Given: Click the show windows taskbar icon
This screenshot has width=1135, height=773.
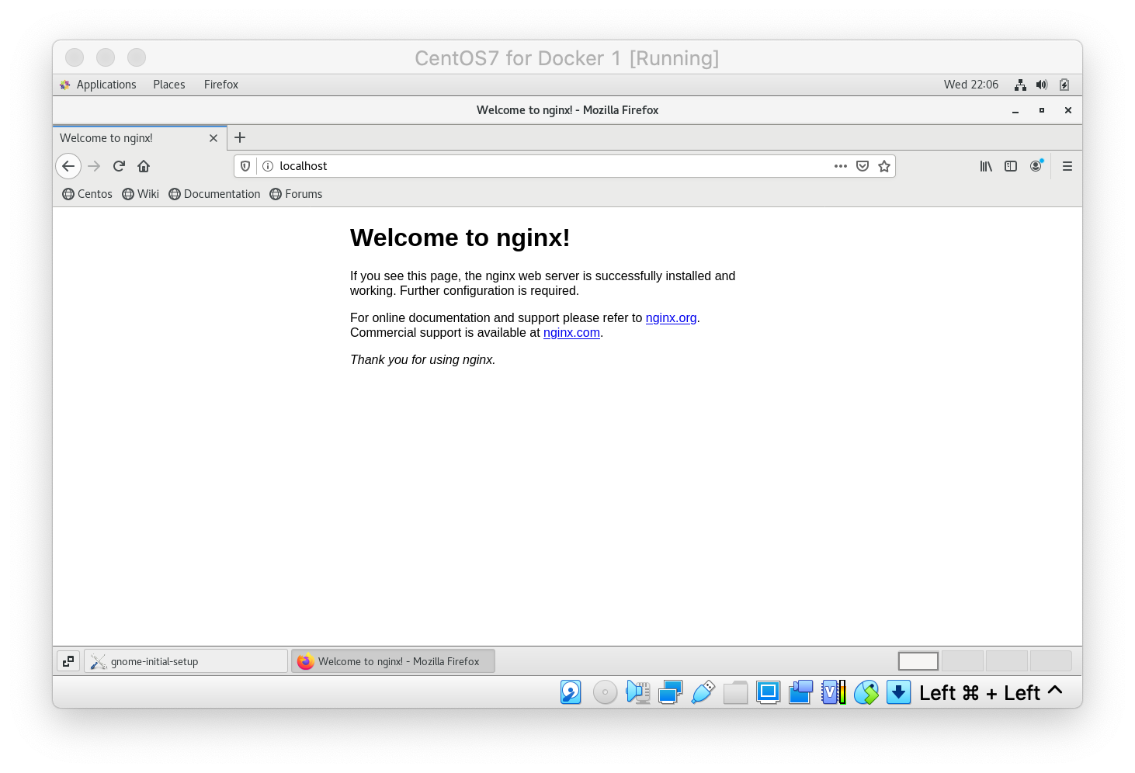Looking at the screenshot, I should [x=68, y=661].
